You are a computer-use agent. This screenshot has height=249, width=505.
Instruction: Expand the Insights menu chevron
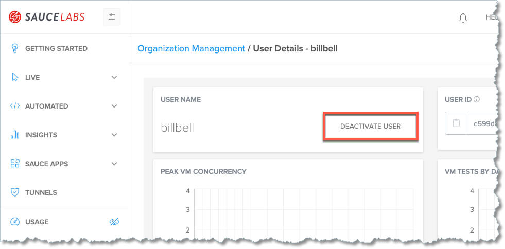[x=114, y=135]
